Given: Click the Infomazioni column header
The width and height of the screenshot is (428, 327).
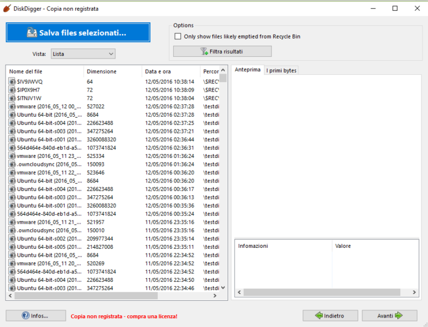Looking at the screenshot, I should [x=283, y=246].
